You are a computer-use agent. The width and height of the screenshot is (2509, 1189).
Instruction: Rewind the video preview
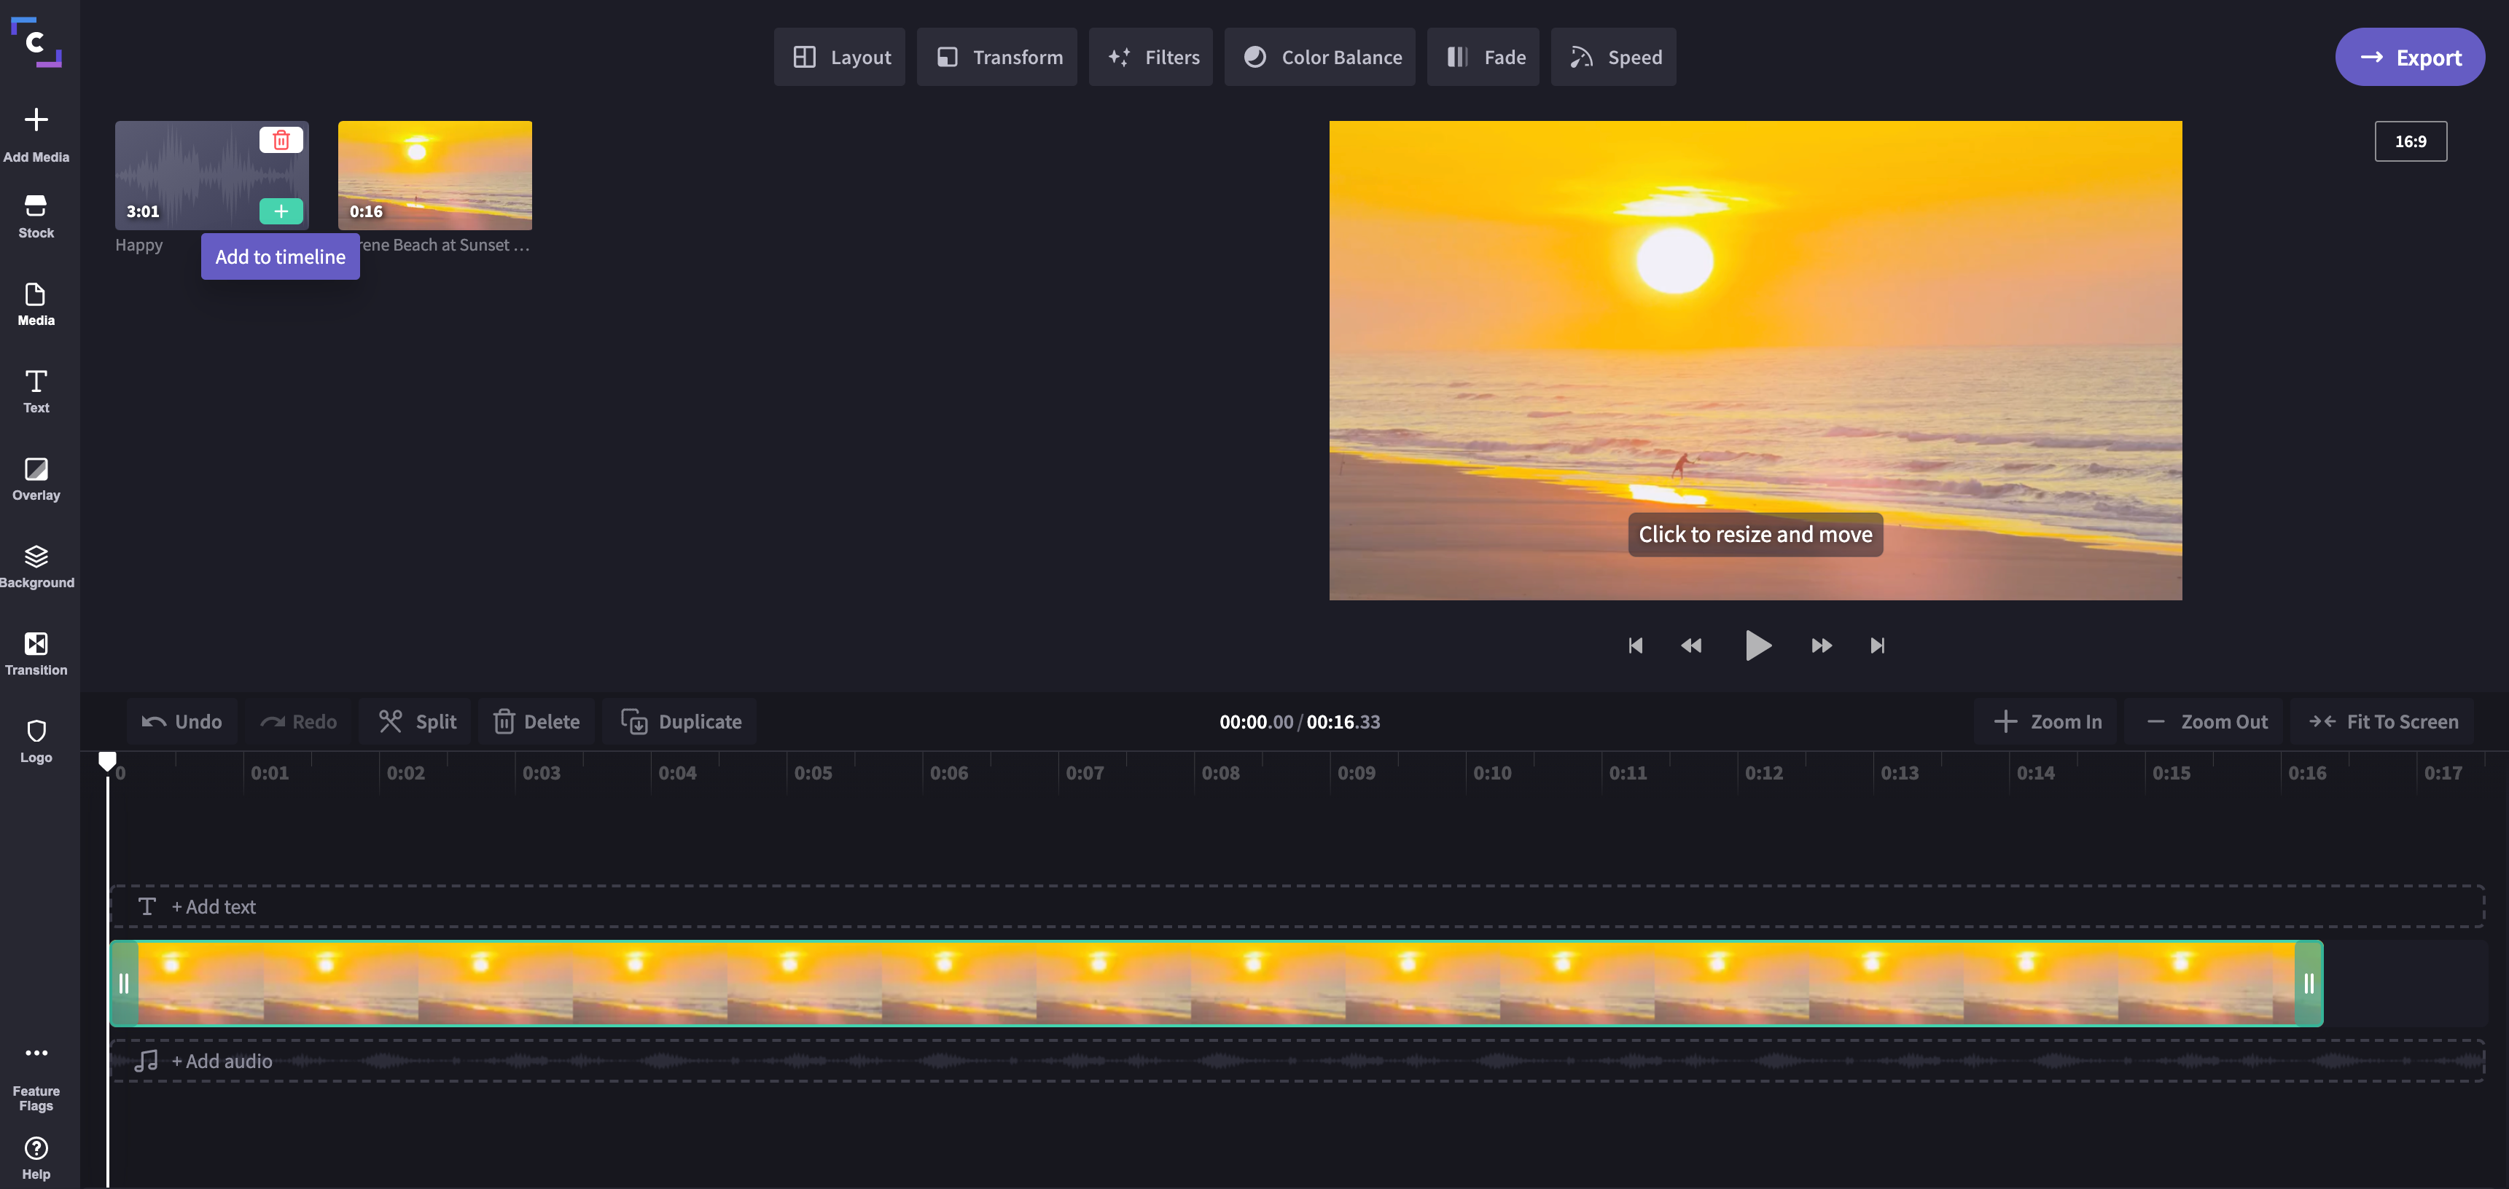point(1692,645)
